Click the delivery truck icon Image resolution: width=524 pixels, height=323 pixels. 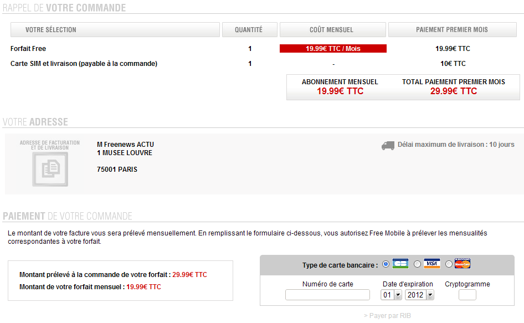click(x=388, y=146)
